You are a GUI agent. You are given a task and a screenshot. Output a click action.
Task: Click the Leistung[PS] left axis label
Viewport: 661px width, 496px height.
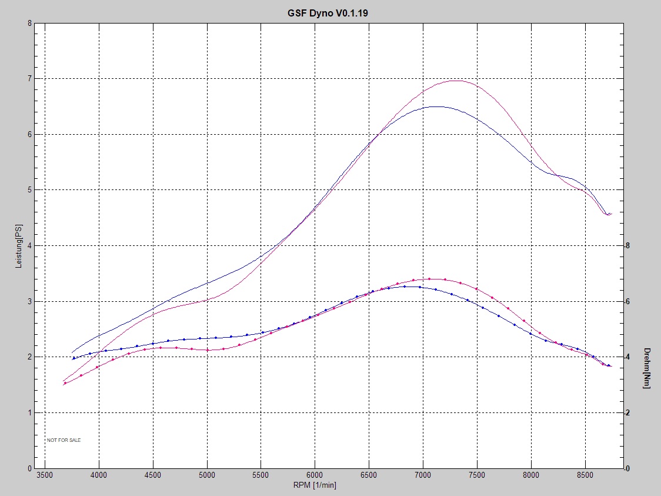(18, 246)
